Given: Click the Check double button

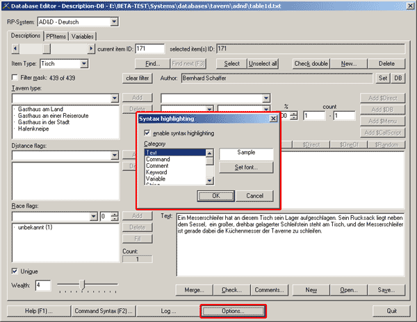Looking at the screenshot, I should pos(311,64).
